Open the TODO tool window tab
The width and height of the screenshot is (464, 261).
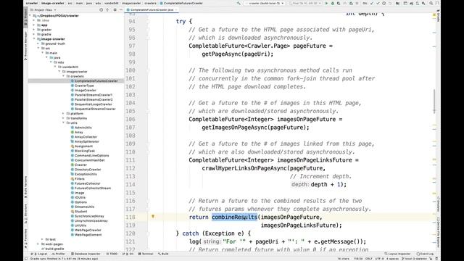[112, 254]
